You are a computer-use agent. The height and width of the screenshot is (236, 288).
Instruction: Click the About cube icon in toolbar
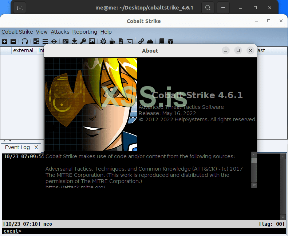(170, 41)
